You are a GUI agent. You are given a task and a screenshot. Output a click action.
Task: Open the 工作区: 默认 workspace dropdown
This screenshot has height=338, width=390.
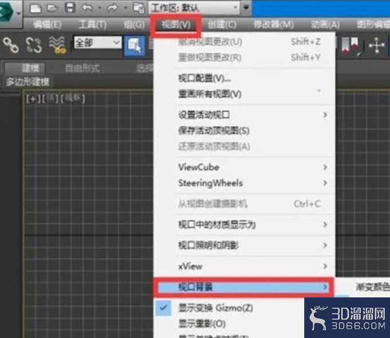pos(194,8)
